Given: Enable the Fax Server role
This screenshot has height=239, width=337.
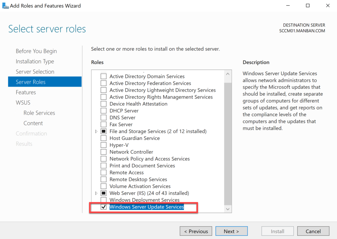Looking at the screenshot, I should 104,124.
